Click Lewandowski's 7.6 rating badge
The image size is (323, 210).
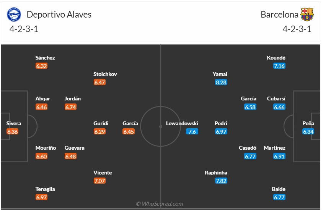(192, 131)
